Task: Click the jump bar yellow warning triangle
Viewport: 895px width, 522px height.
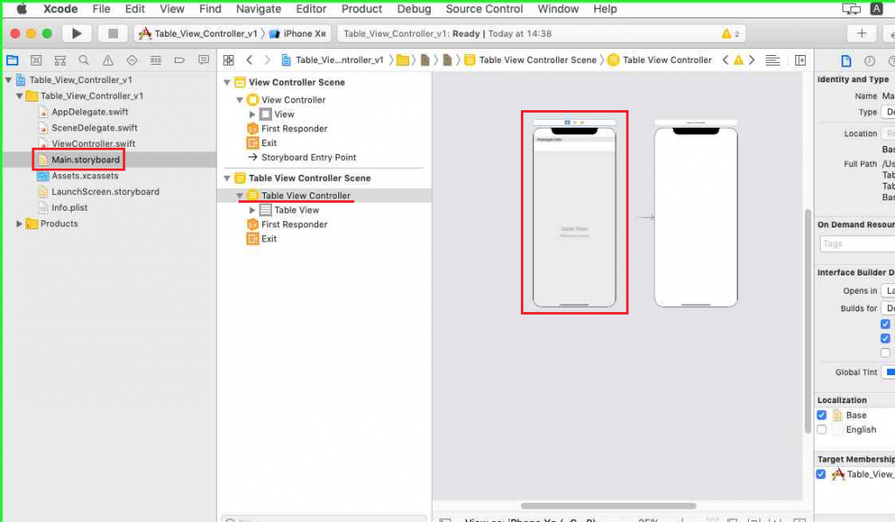Action: pyautogui.click(x=739, y=60)
